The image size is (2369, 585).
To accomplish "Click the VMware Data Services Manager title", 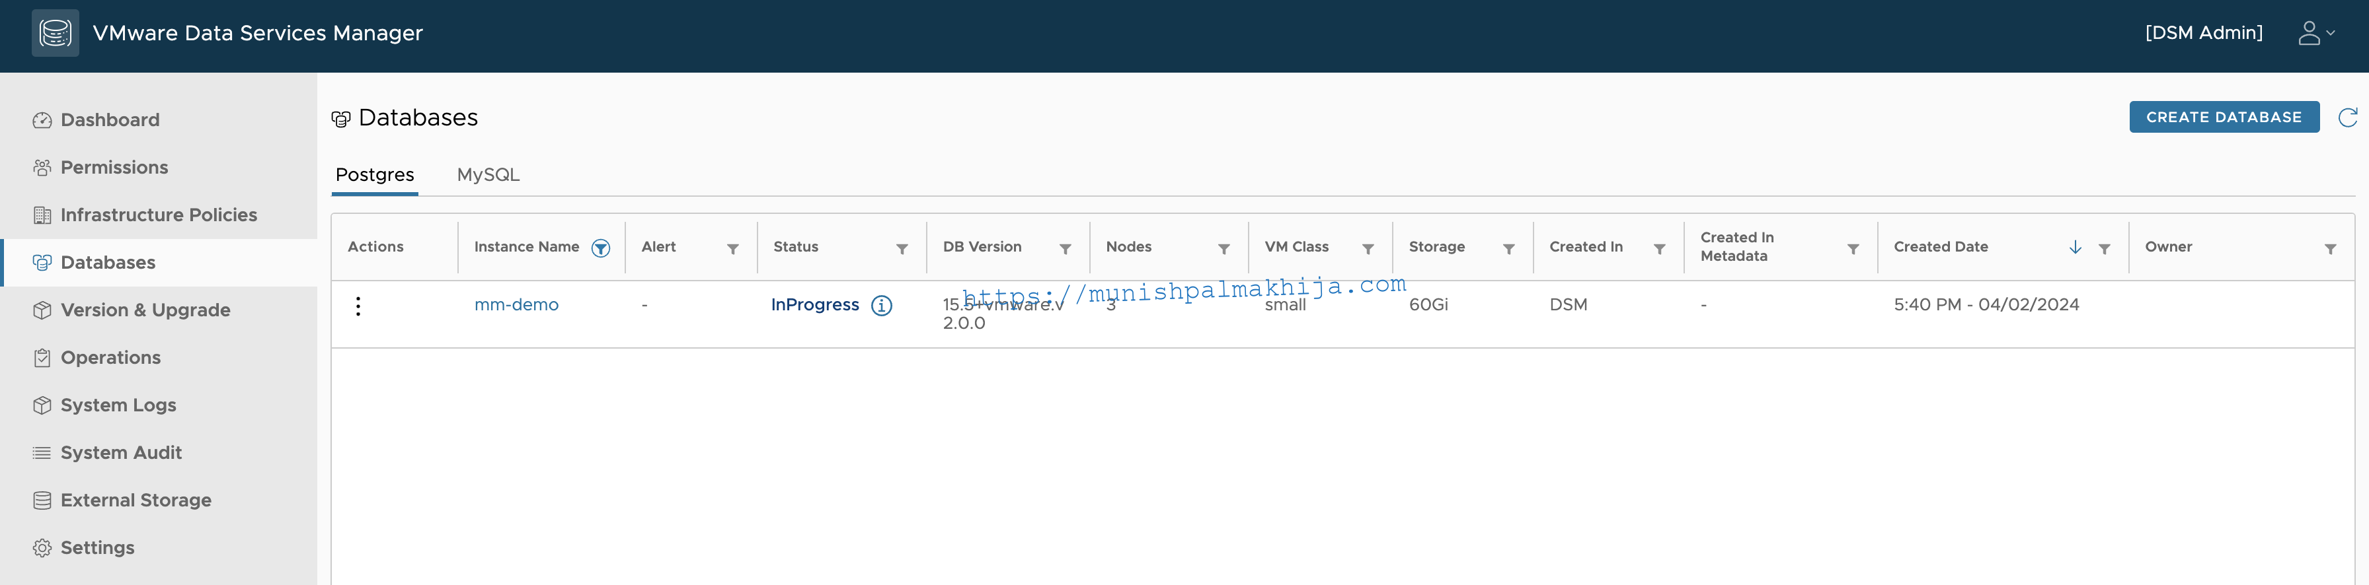I will click(x=258, y=33).
